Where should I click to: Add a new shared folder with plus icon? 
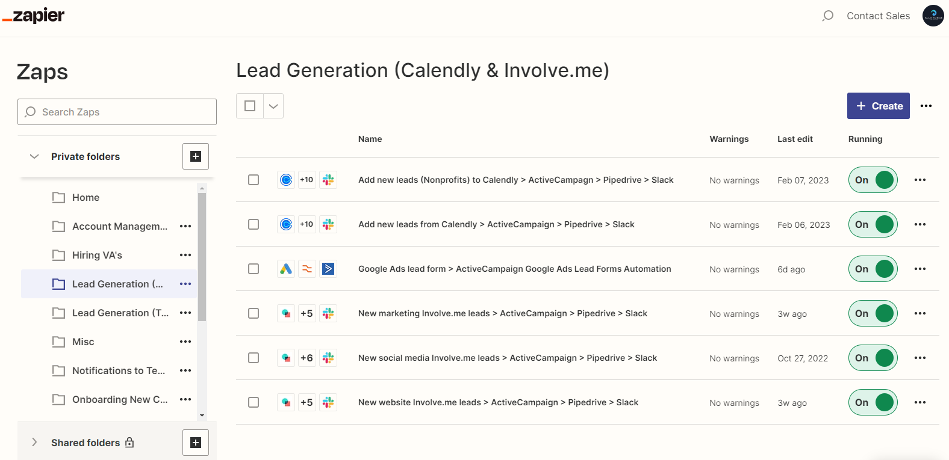point(196,443)
